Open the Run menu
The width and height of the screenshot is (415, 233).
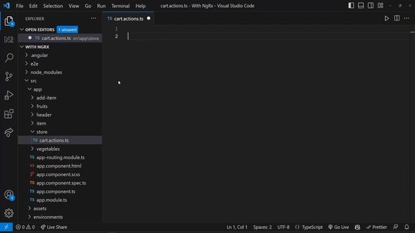click(x=101, y=6)
